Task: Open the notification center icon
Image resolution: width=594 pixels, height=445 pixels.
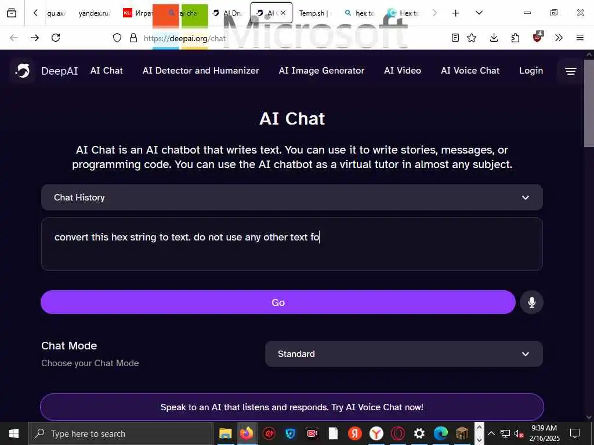Action: 575,433
